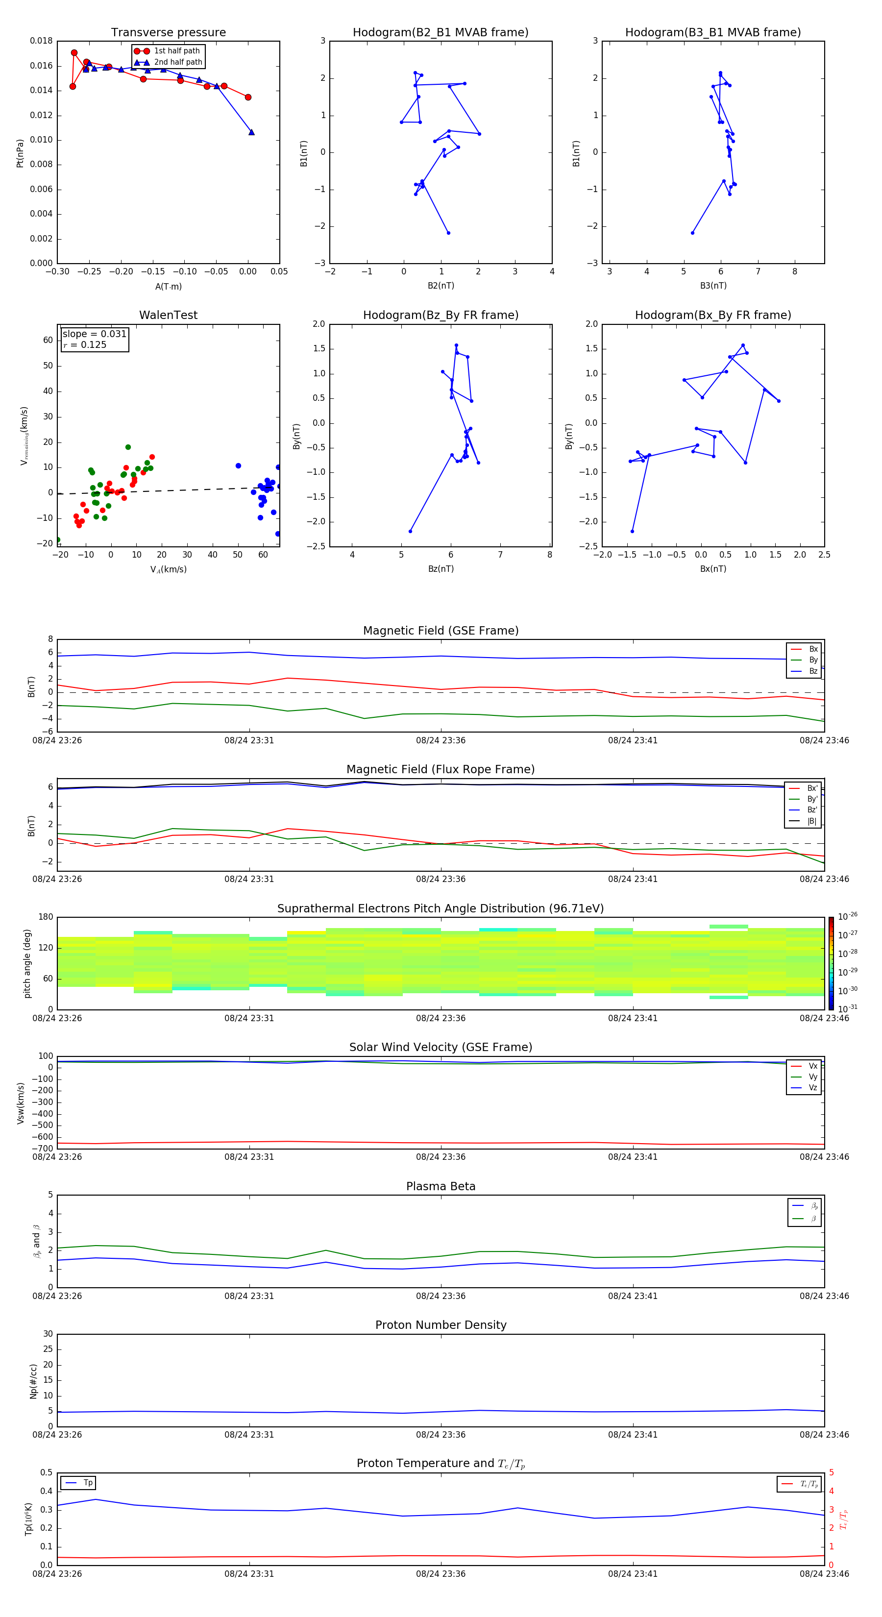Click the 'Proton Number Density' panel title

(441, 1325)
